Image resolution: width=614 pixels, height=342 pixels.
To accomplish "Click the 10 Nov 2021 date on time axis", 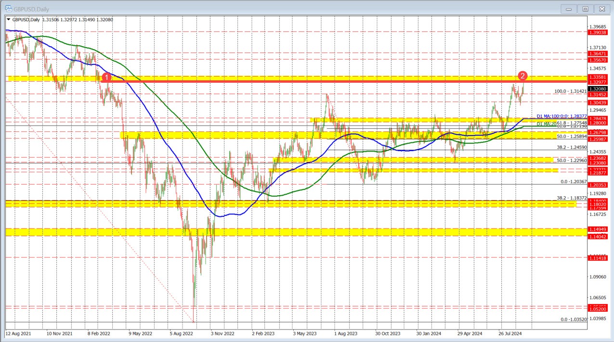I will click(60, 333).
